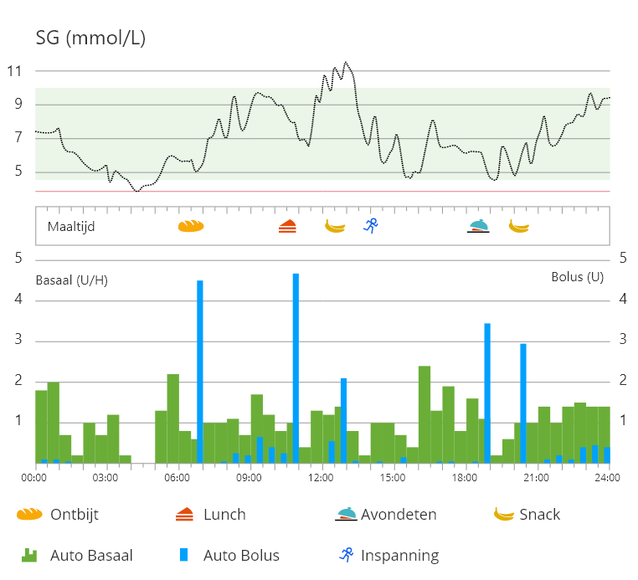Click the snack banana after the dinner icon
This screenshot has height=580, width=638.
pyautogui.click(x=519, y=226)
